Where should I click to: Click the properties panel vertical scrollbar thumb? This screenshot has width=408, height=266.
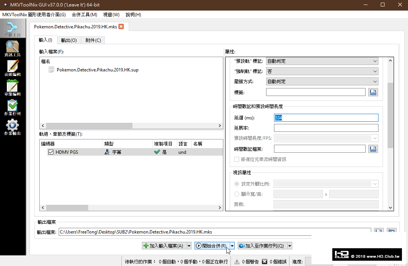click(390, 115)
